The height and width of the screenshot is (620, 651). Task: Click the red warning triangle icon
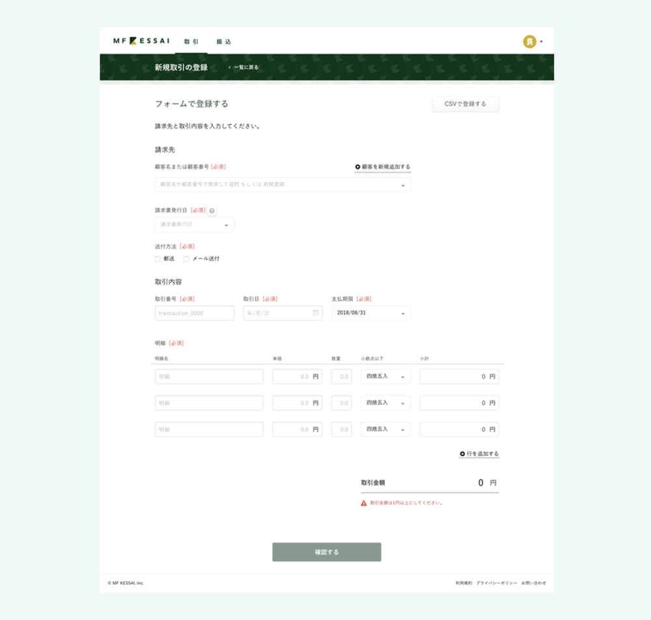pos(364,503)
